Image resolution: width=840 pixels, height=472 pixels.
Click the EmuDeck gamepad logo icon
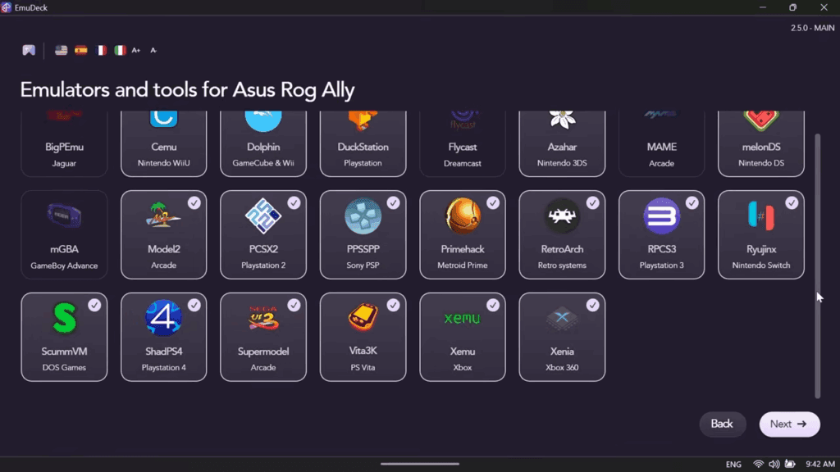point(29,50)
